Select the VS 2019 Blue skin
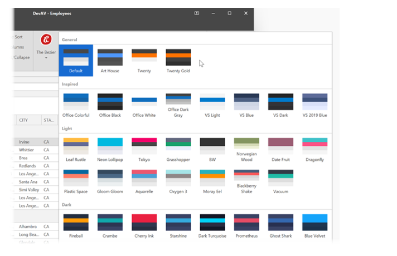This screenshot has height=256, width=397. coord(314,105)
